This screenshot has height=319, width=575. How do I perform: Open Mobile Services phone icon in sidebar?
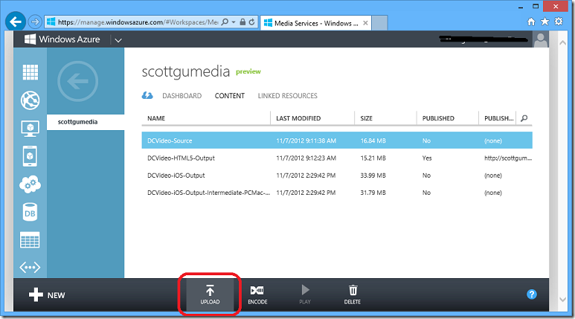point(30,156)
